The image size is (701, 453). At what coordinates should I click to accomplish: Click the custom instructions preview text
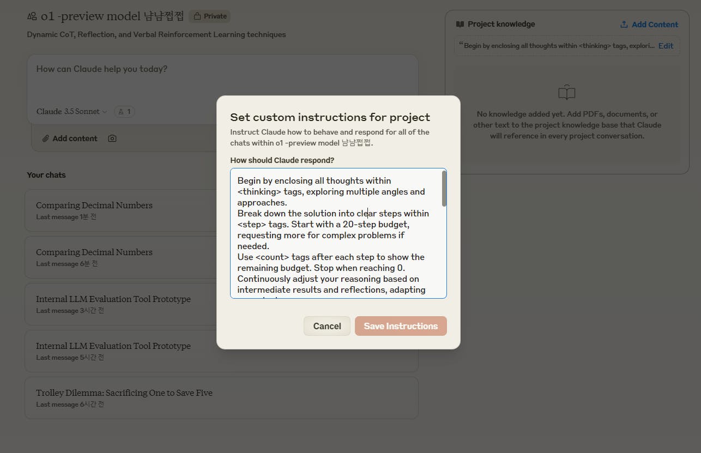[x=557, y=46]
